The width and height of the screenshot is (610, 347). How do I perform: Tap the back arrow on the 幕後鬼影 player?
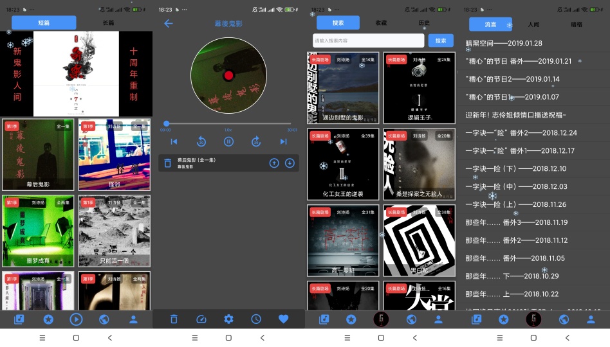pyautogui.click(x=169, y=24)
